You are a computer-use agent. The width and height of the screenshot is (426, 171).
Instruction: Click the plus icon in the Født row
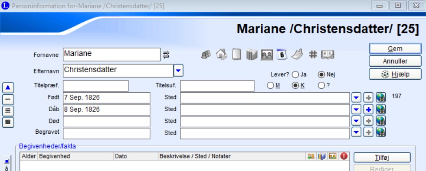click(368, 97)
